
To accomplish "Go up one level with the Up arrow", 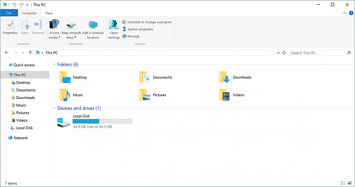I will click(30, 53).
